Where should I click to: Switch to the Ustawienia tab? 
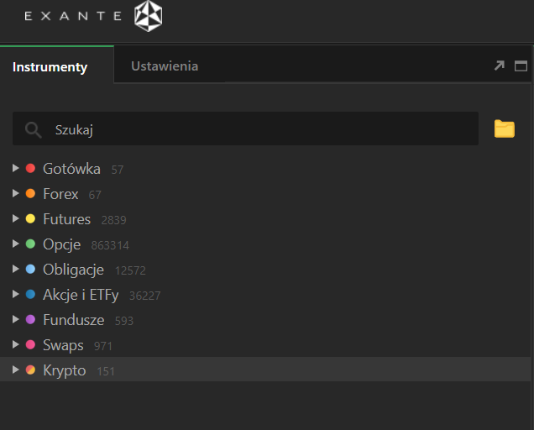pyautogui.click(x=165, y=66)
